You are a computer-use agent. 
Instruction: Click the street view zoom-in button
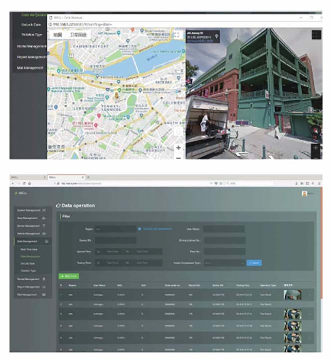pos(315,148)
